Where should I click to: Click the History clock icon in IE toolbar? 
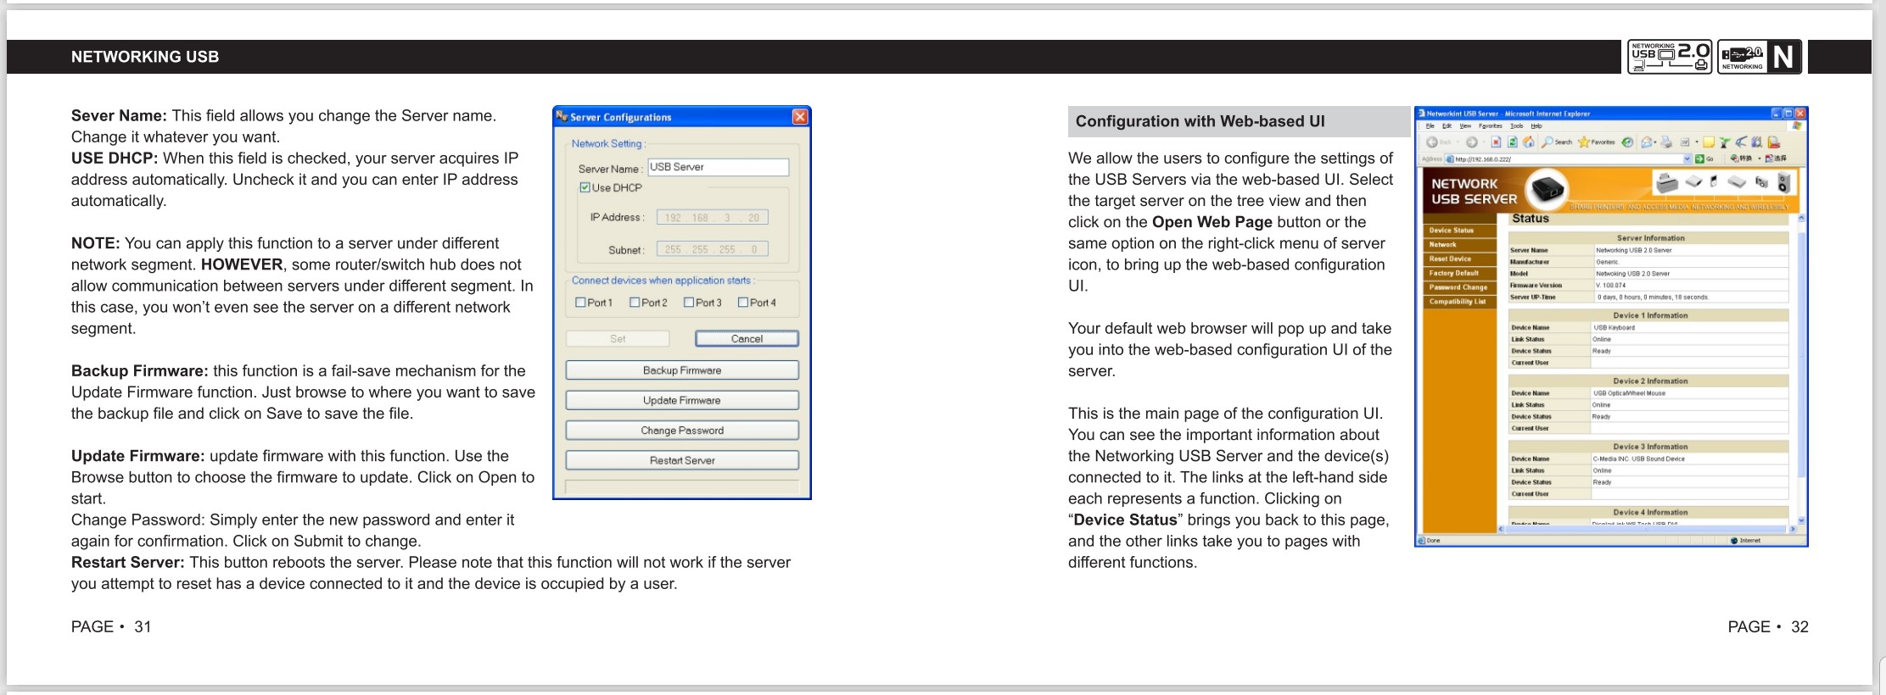(x=1627, y=142)
